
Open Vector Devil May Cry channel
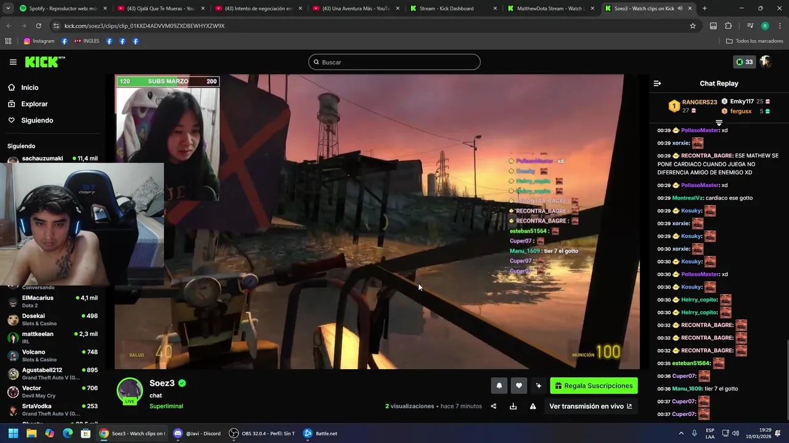coord(52,391)
